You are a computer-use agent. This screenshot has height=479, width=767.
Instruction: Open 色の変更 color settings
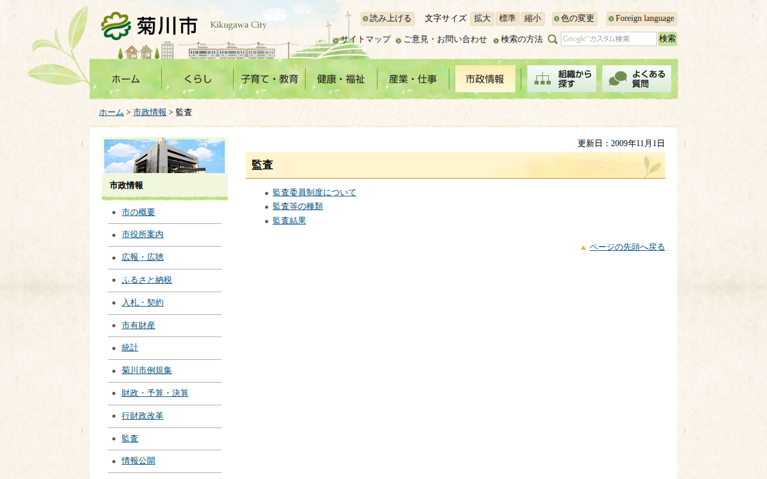(x=575, y=19)
